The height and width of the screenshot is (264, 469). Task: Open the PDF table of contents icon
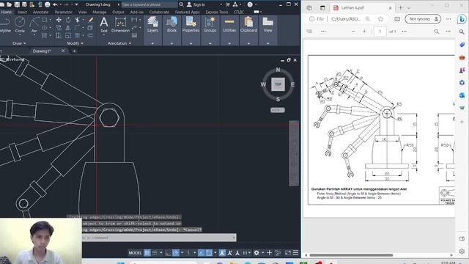309,32
